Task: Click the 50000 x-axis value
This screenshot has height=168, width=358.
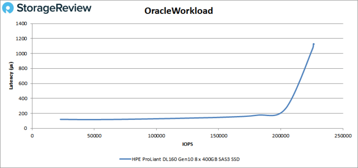Action: (94, 136)
